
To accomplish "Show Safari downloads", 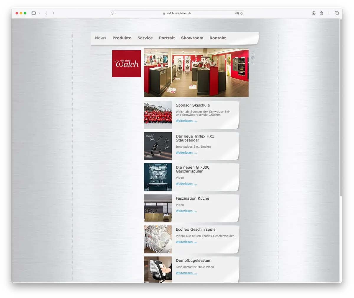I will tap(314, 13).
